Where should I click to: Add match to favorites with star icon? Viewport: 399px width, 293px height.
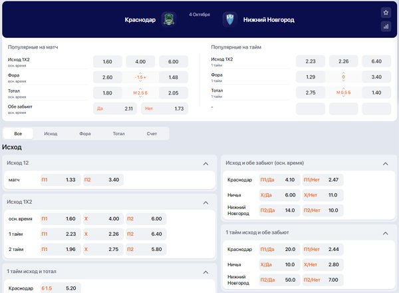click(386, 13)
